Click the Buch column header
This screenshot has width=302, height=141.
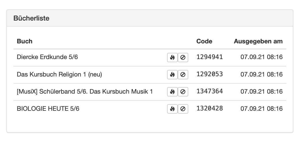[25, 41]
